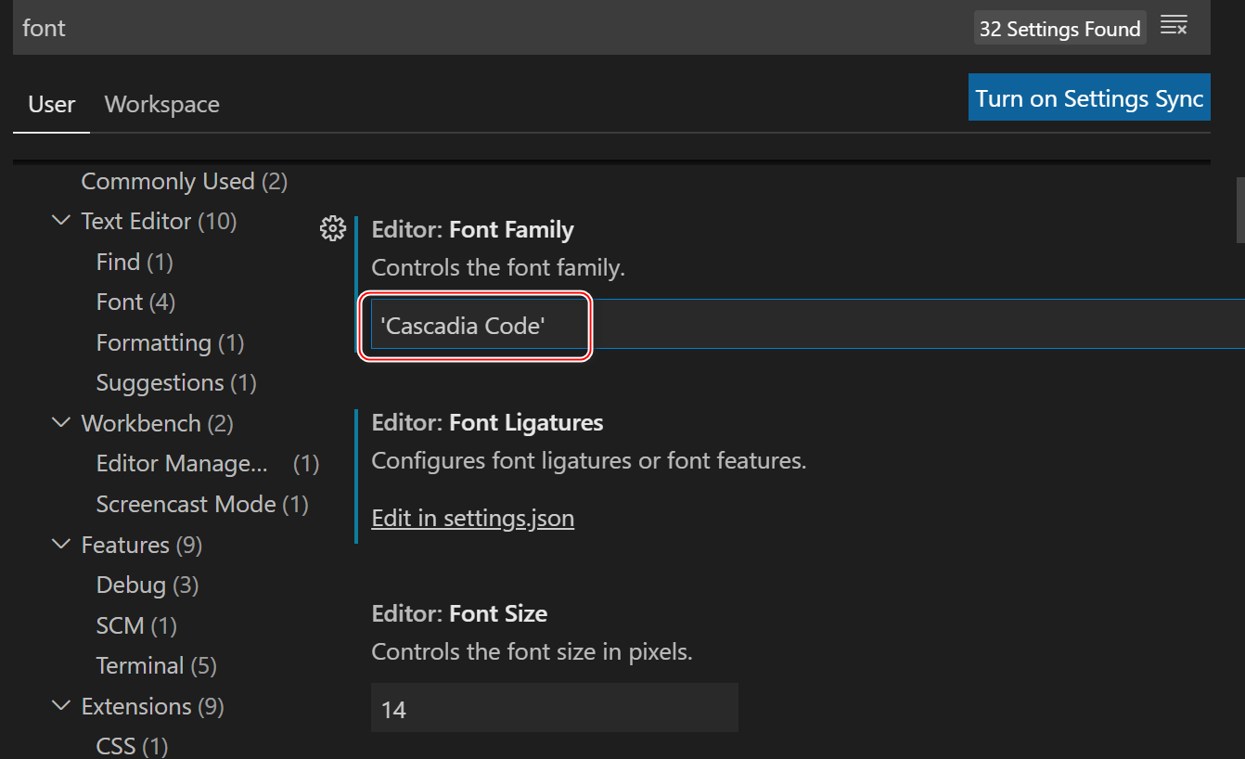
Task: Collapse the Features tree chevron
Action: [x=62, y=544]
